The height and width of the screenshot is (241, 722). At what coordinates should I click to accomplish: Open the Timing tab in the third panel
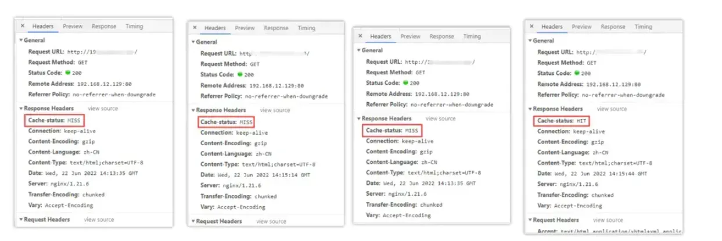click(472, 36)
